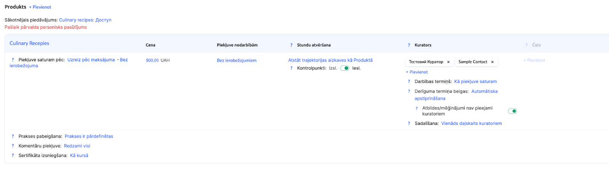609x169 pixels.
Task: Toggle Atbildes/mēģinājumi nav pieejami kuratoriem switch
Action: coord(512,111)
